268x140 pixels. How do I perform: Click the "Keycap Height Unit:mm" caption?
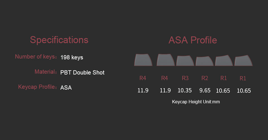tap(196, 102)
